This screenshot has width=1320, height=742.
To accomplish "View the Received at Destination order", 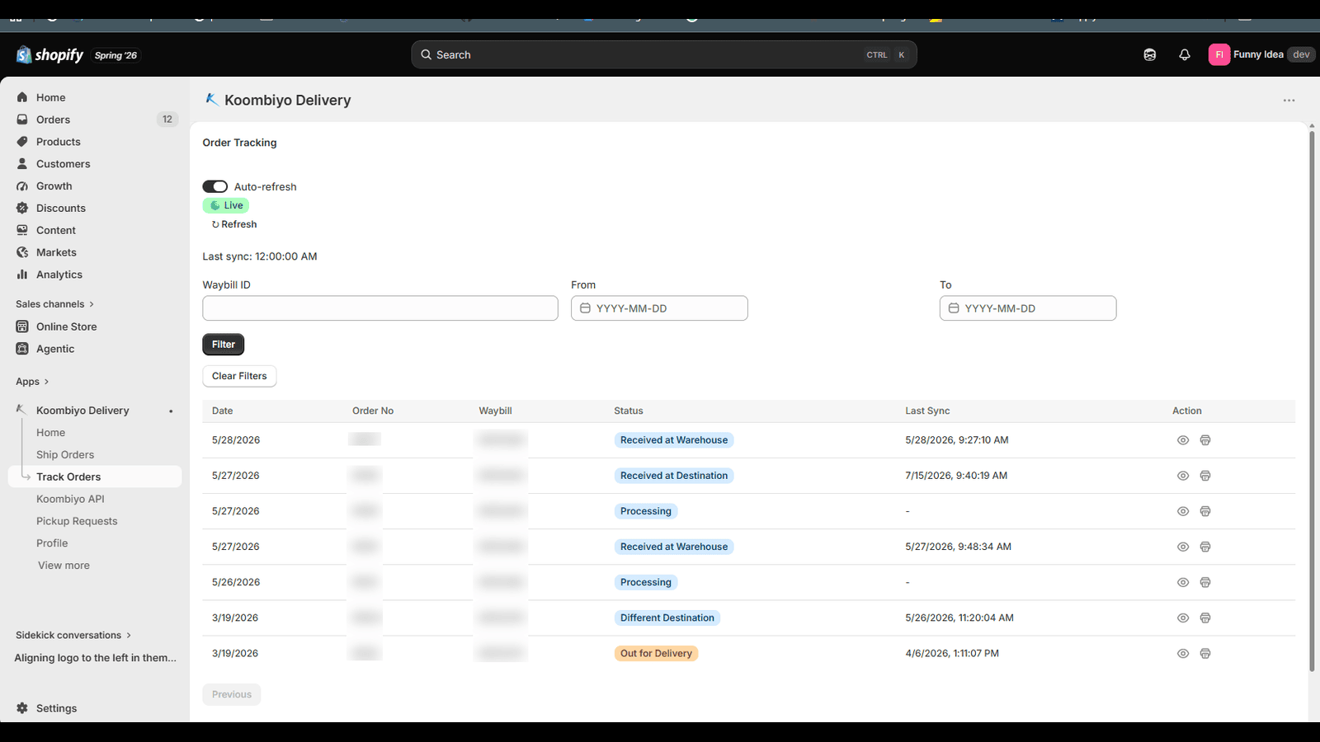I will 1183,476.
